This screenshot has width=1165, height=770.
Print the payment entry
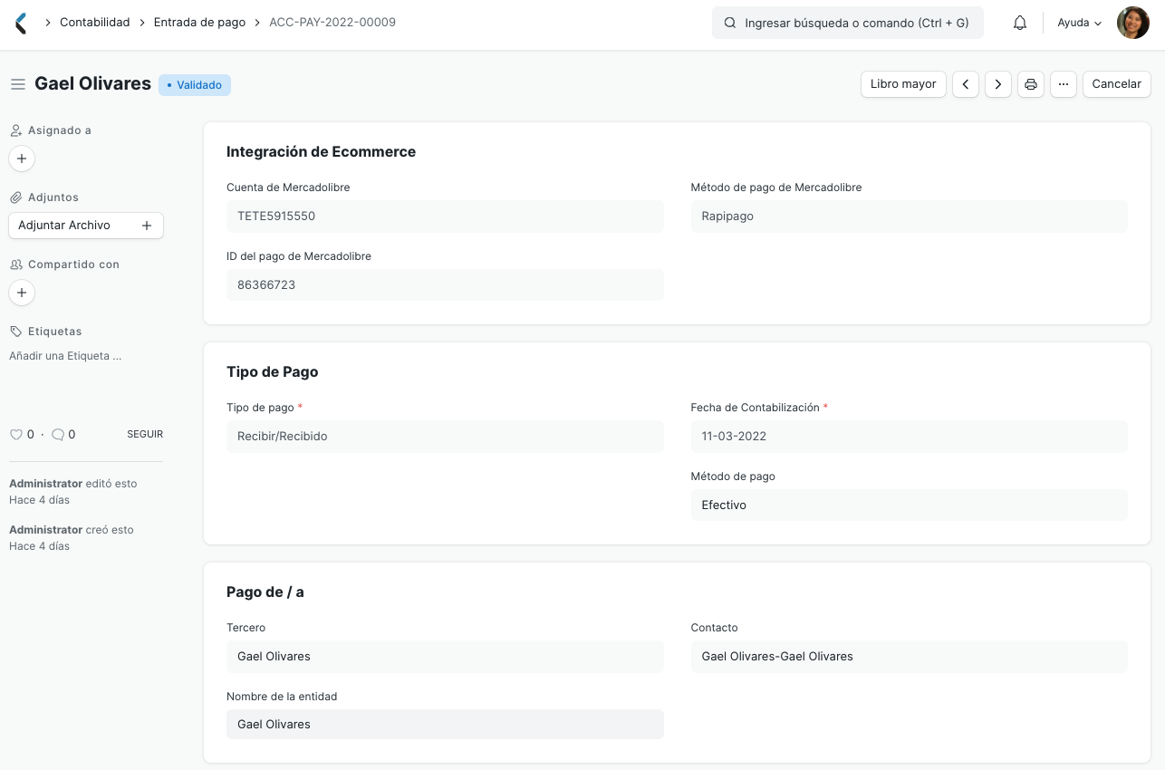(1031, 84)
